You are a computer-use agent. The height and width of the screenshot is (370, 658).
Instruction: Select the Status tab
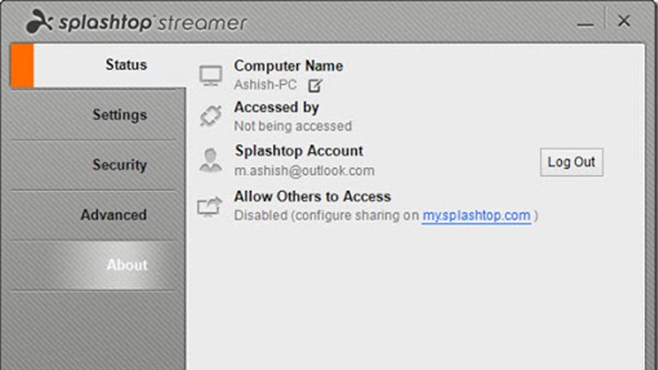98,66
